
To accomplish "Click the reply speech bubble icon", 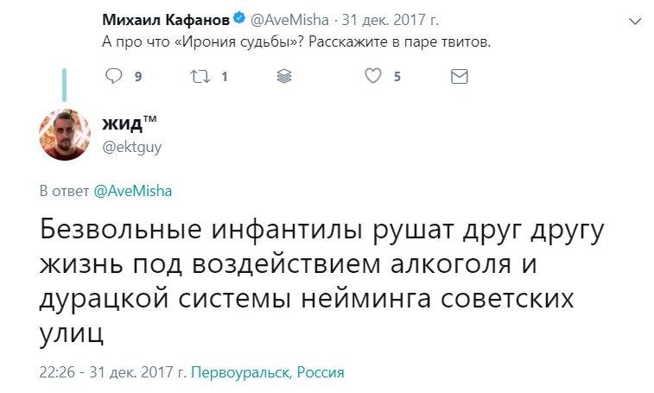I will click(114, 77).
